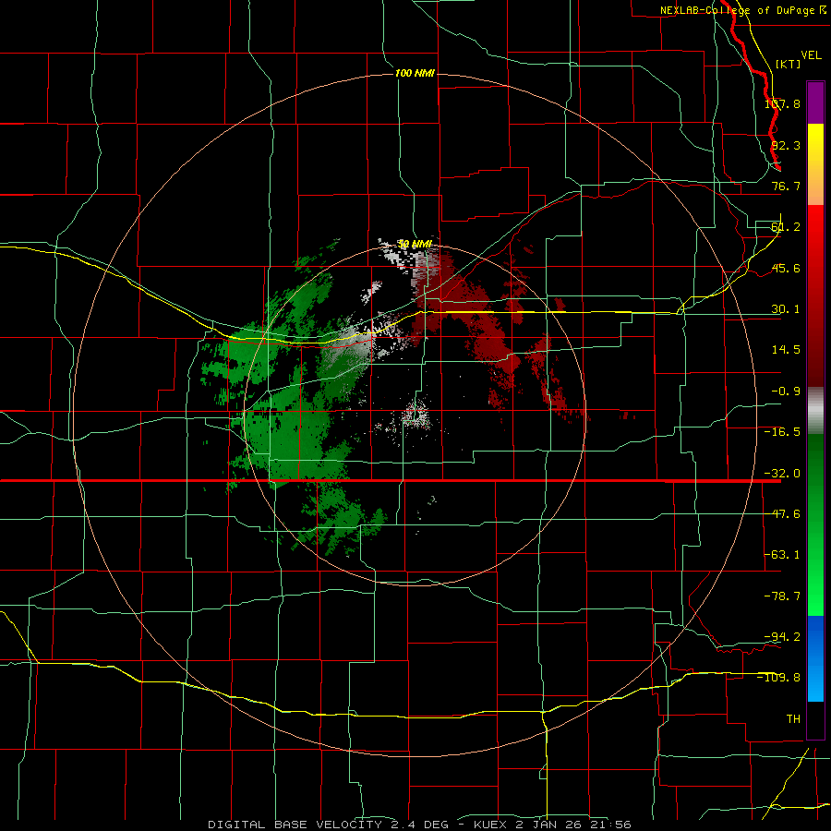Screen dimensions: 831x831
Task: Click the TH legend label
Action: click(793, 718)
